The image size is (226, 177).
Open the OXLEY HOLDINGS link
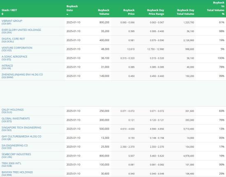[x=12, y=109]
